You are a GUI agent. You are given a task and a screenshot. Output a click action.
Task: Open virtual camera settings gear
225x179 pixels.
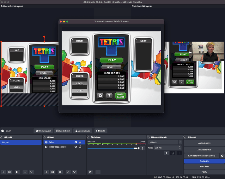tap(222, 156)
